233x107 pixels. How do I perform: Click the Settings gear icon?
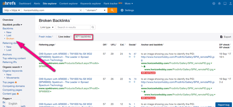tap(122, 10)
